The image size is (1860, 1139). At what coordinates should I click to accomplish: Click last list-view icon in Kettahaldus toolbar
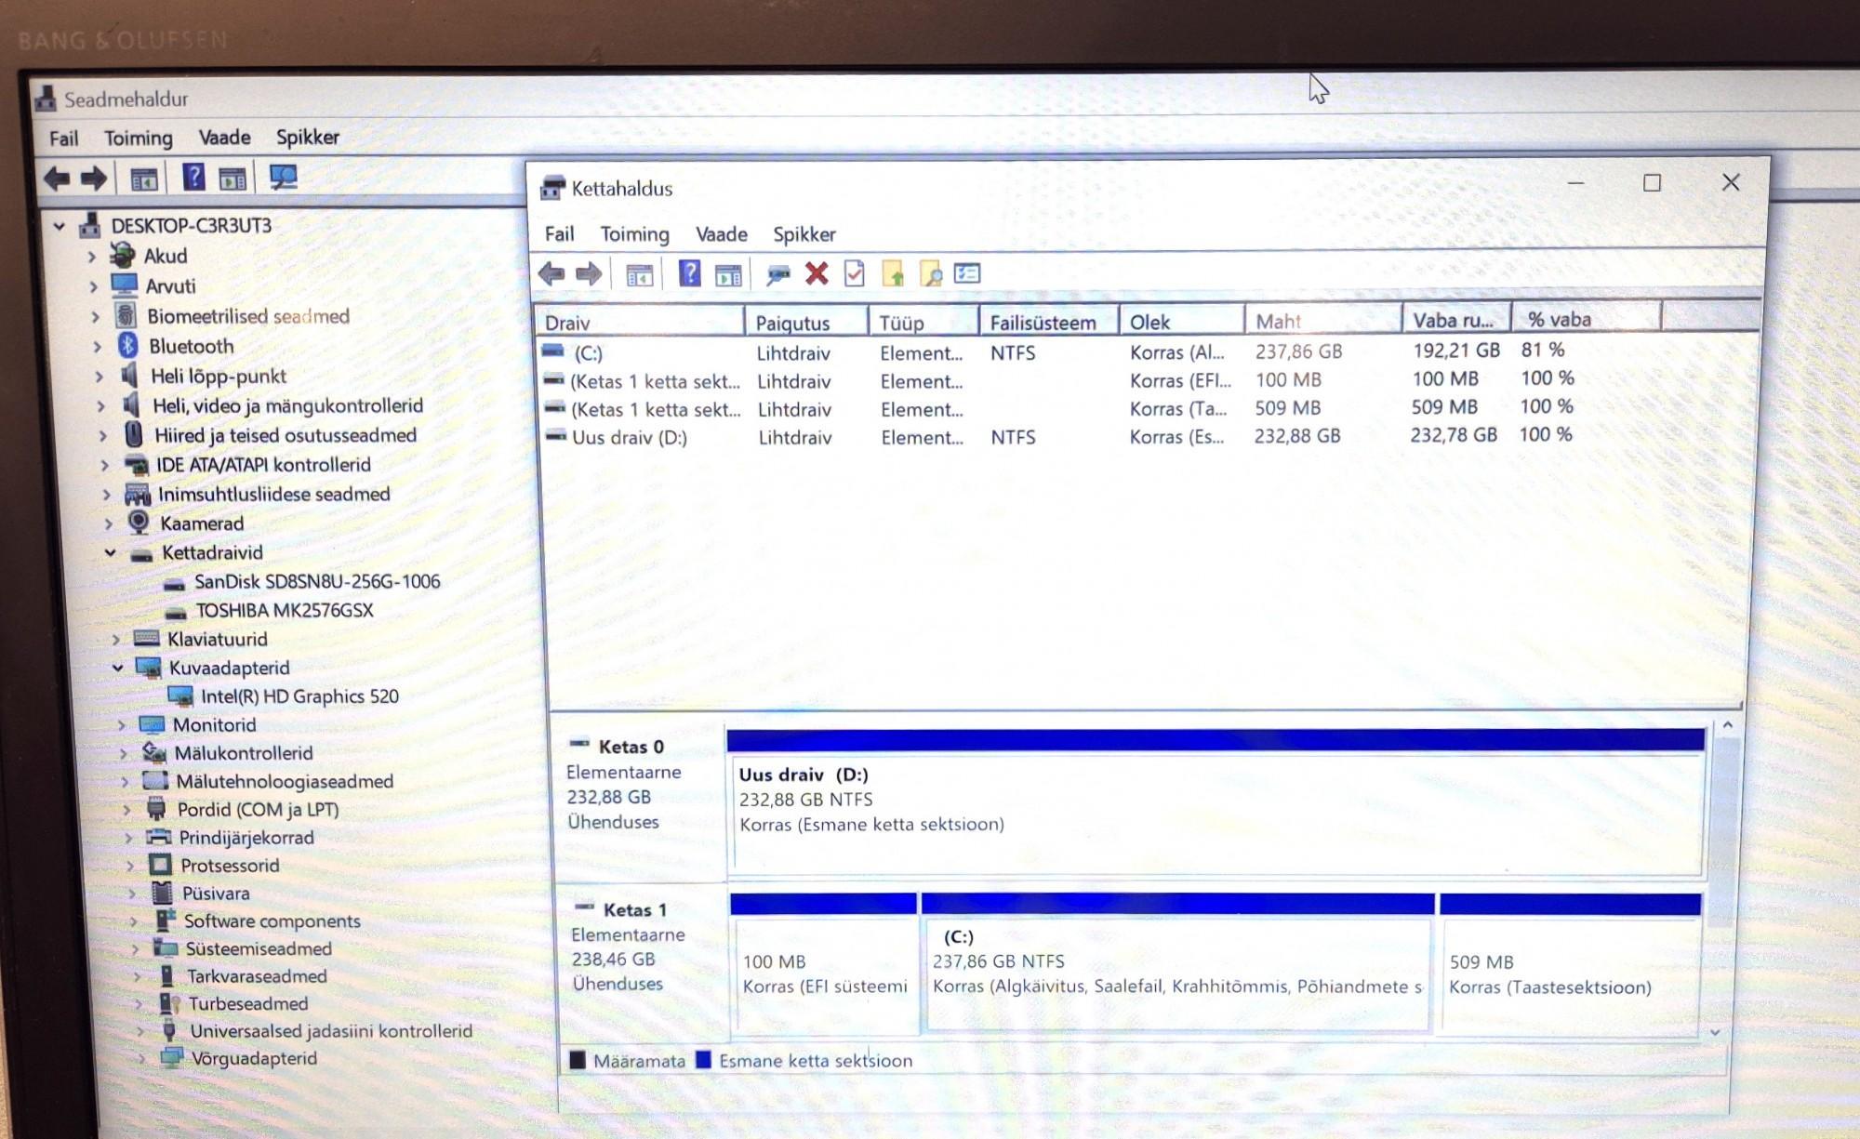coord(967,273)
